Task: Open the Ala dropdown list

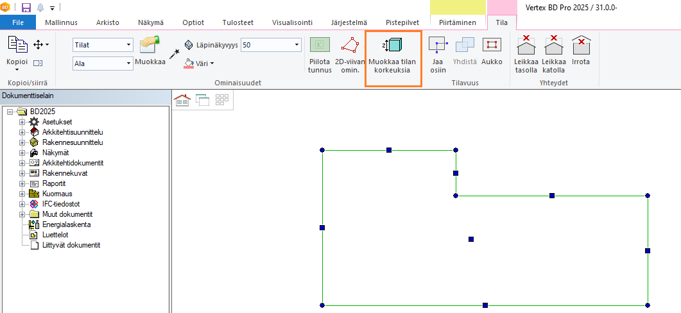Action: (x=128, y=63)
